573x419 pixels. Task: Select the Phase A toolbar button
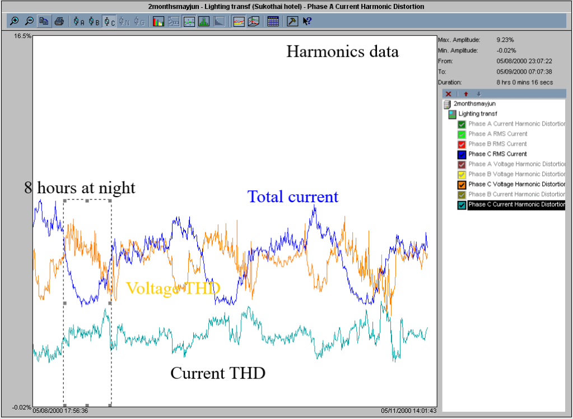pyautogui.click(x=79, y=21)
